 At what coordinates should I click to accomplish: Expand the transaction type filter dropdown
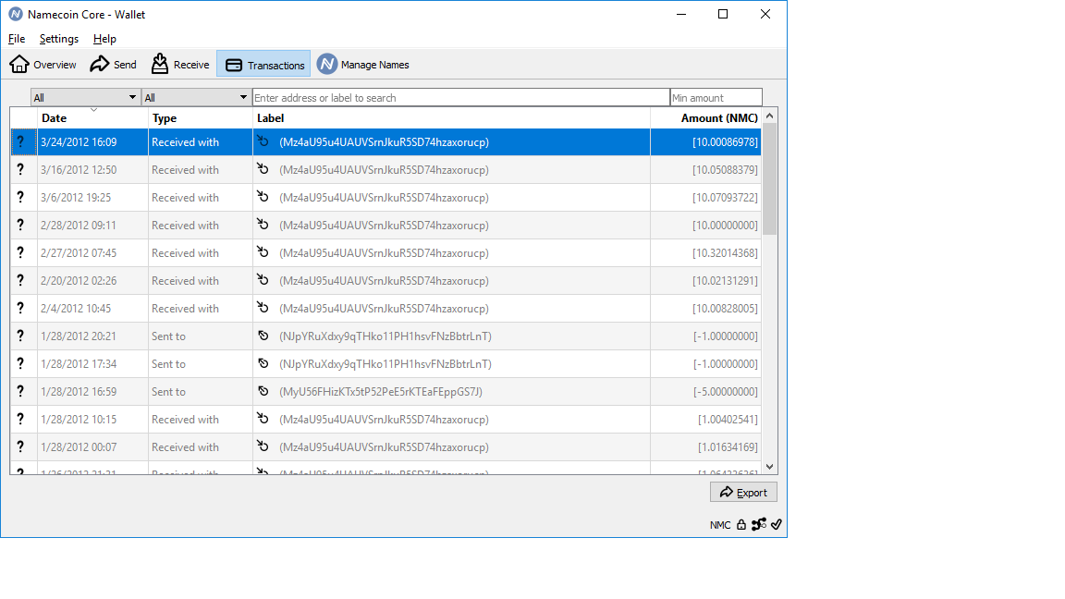click(197, 98)
